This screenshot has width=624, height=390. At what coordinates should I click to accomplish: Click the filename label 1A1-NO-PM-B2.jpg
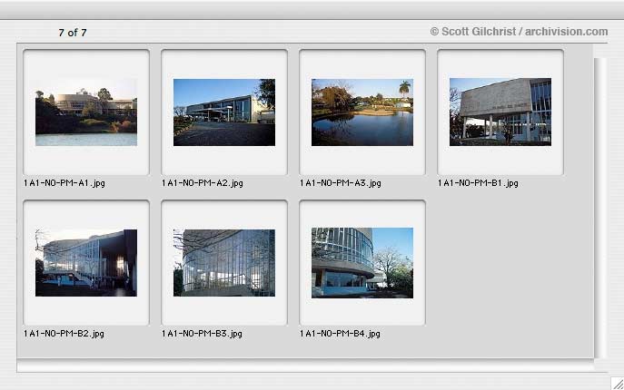point(64,334)
